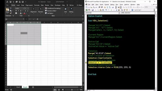Toggle Bold formatting in Excel
This screenshot has width=162, height=91.
[16, 11]
